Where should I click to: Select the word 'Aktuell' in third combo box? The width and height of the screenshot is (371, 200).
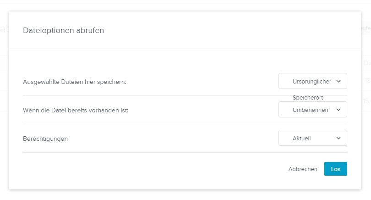[x=302, y=138]
